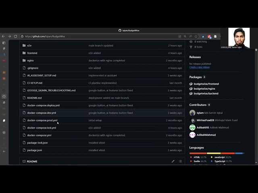Open the docker-compose.prod.yml file

(x=42, y=120)
